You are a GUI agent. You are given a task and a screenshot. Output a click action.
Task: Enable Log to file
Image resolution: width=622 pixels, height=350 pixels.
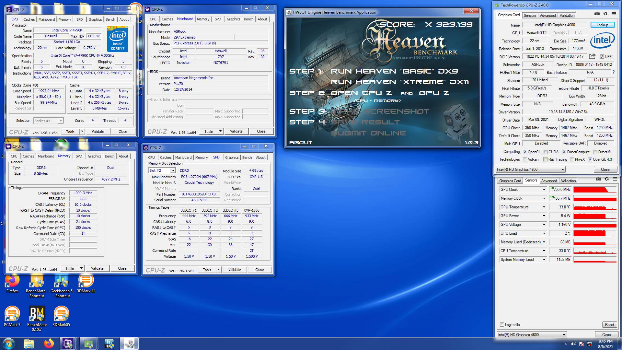[x=502, y=325]
